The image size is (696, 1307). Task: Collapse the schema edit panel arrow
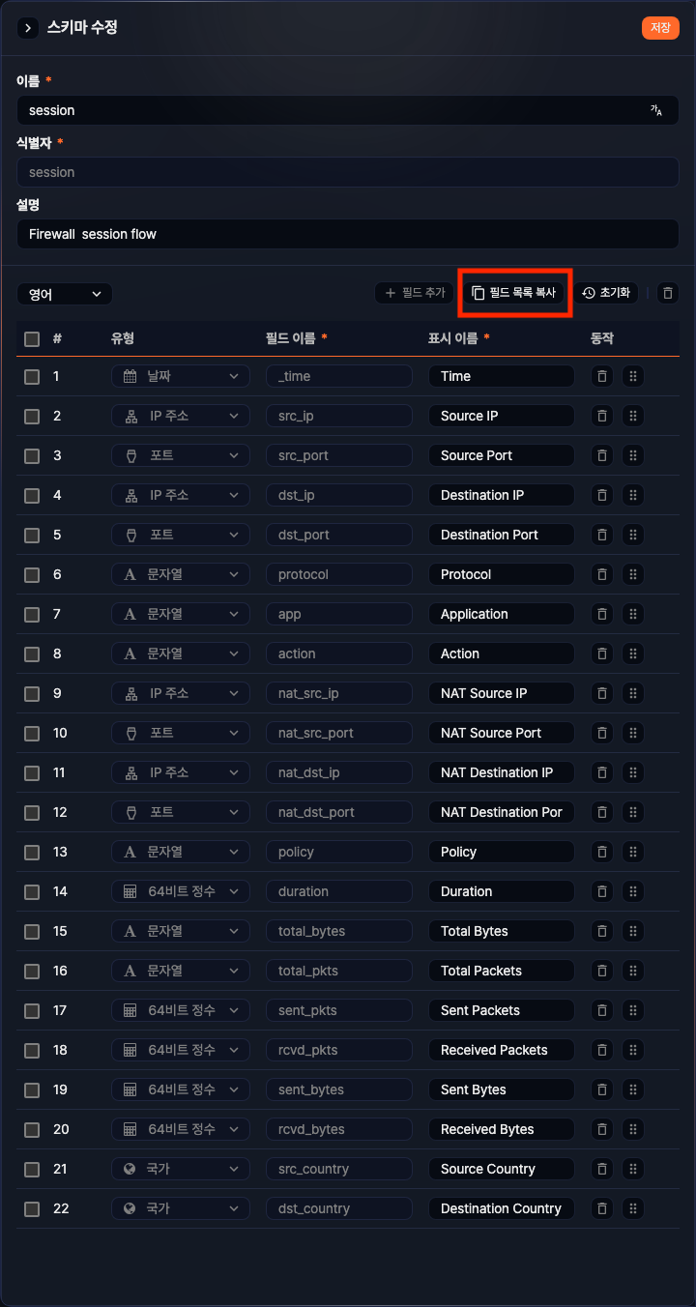pyautogui.click(x=28, y=28)
